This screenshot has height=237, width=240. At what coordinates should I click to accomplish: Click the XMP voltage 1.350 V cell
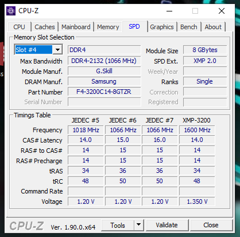197,202
